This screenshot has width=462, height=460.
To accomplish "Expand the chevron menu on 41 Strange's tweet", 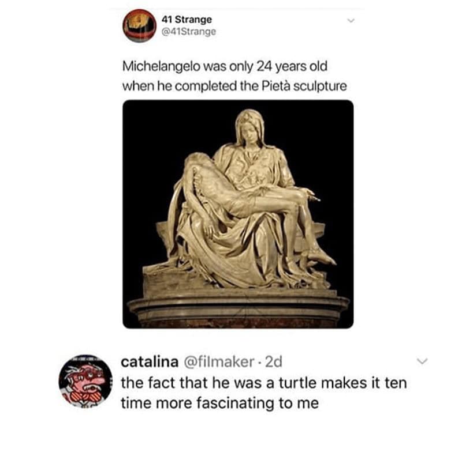I will click(351, 21).
